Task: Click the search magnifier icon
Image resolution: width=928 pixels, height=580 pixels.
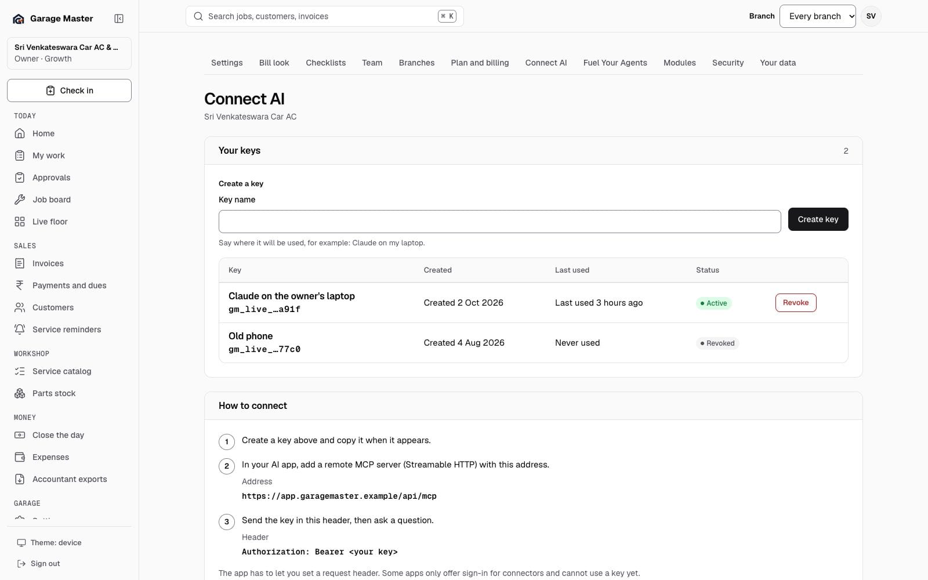Action: (x=198, y=16)
